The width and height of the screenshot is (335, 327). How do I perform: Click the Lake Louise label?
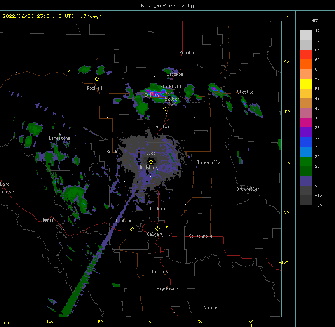[7, 188]
